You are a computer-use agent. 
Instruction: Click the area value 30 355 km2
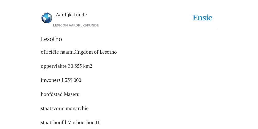(80, 66)
